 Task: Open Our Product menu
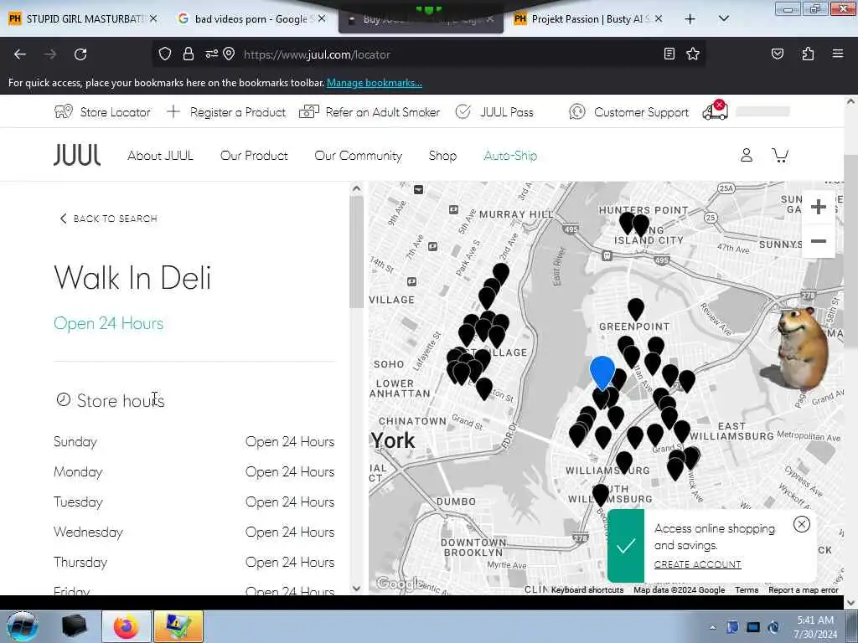click(254, 156)
